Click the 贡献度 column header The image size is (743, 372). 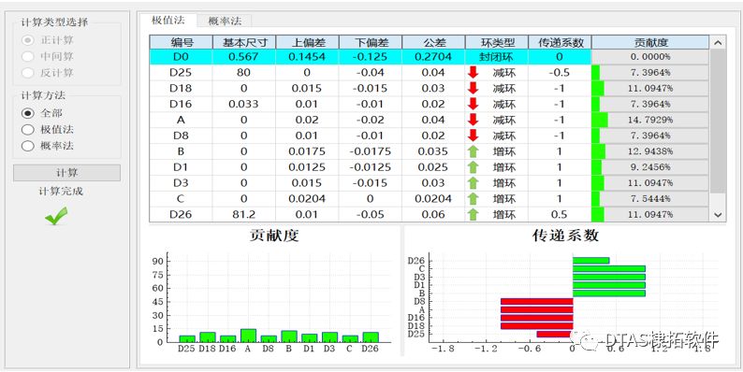click(x=650, y=42)
